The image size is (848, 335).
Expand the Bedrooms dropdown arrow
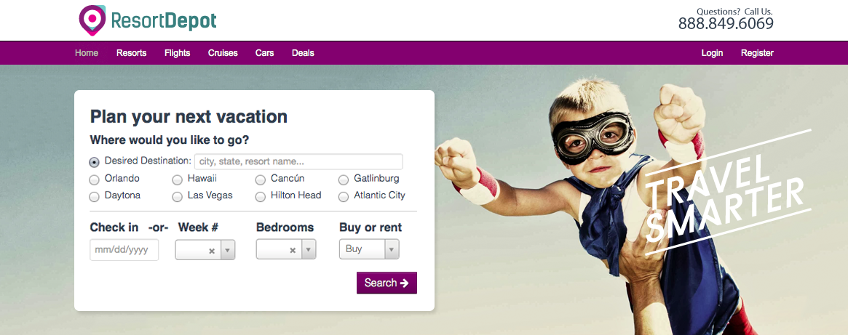[x=309, y=250]
